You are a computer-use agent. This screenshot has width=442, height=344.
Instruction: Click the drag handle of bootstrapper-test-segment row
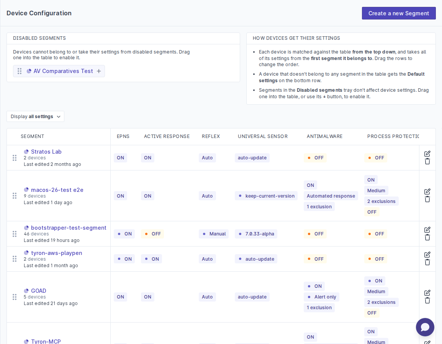15,234
